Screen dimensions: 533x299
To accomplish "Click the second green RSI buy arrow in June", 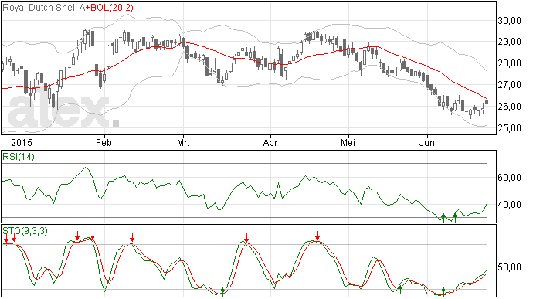I will (x=455, y=218).
